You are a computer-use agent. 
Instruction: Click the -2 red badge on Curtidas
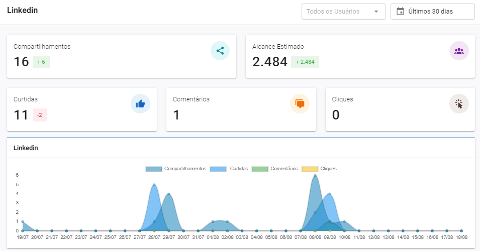coord(39,115)
